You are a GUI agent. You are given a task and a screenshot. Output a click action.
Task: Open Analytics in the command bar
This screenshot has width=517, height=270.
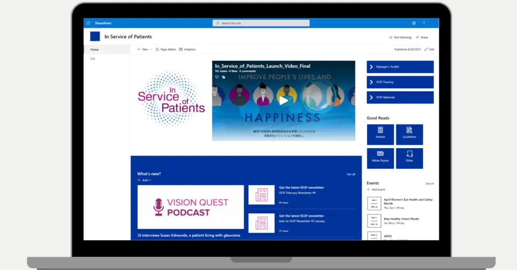[187, 49]
